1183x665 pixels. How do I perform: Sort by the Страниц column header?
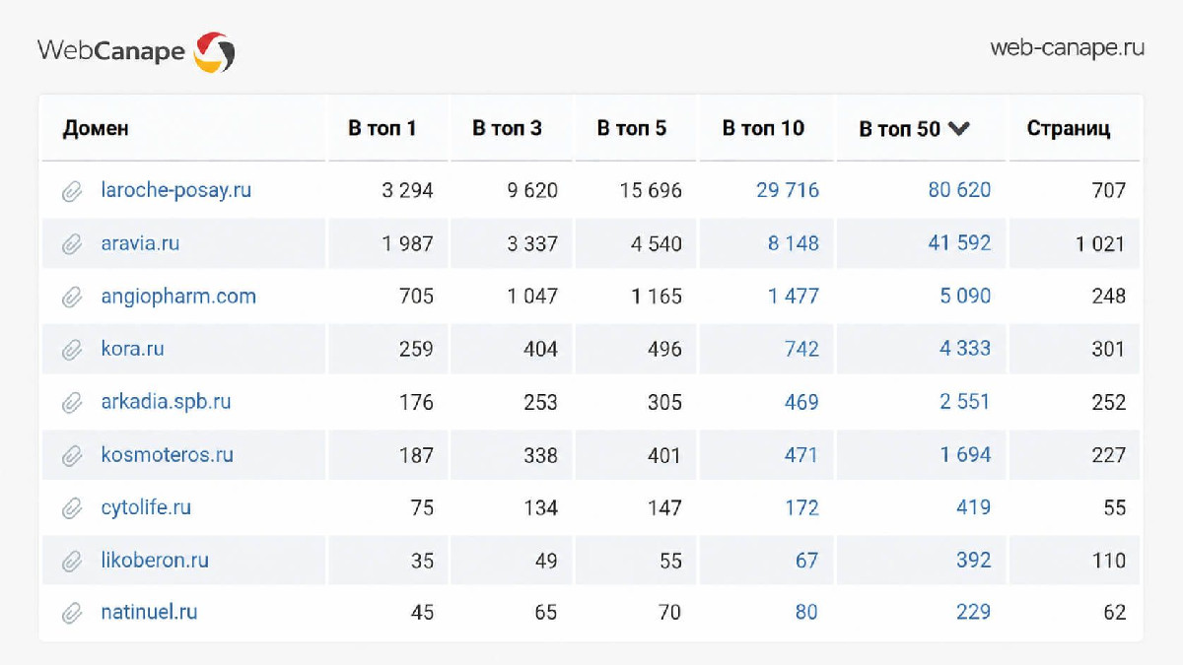1069,129
